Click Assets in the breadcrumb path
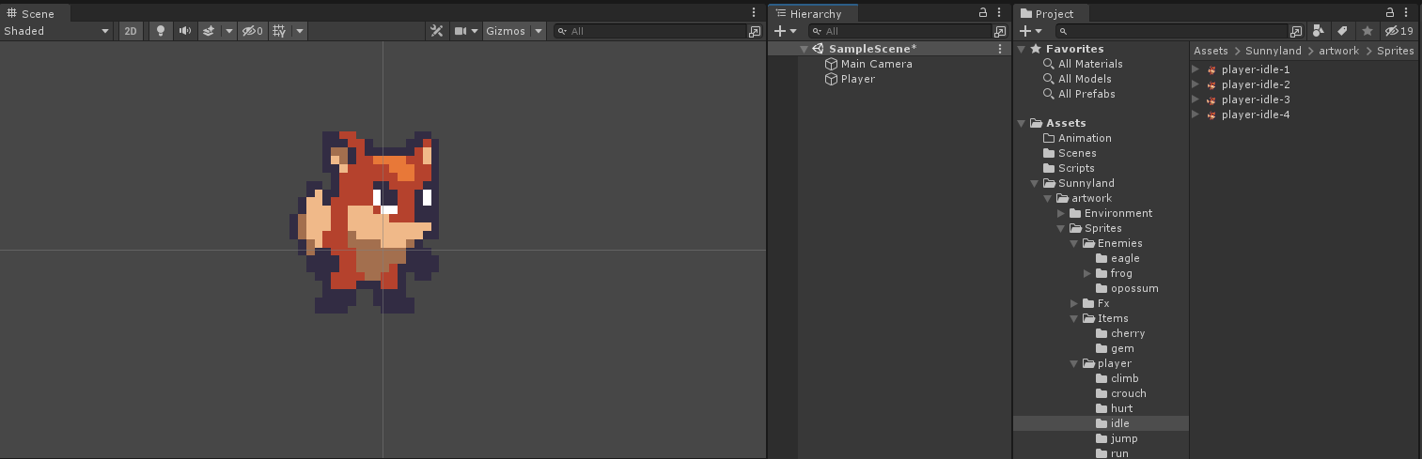Screen dimensions: 1422x459 pyautogui.click(x=1211, y=51)
